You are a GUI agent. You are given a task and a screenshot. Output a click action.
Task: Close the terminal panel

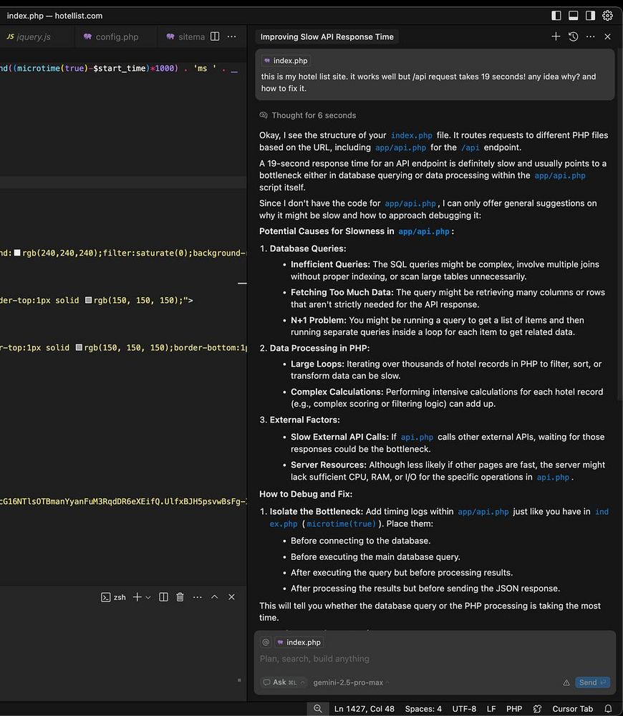point(231,597)
